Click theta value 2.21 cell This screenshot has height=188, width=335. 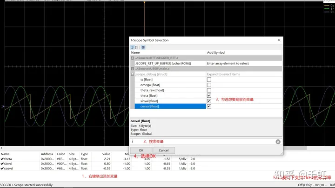click(107, 159)
